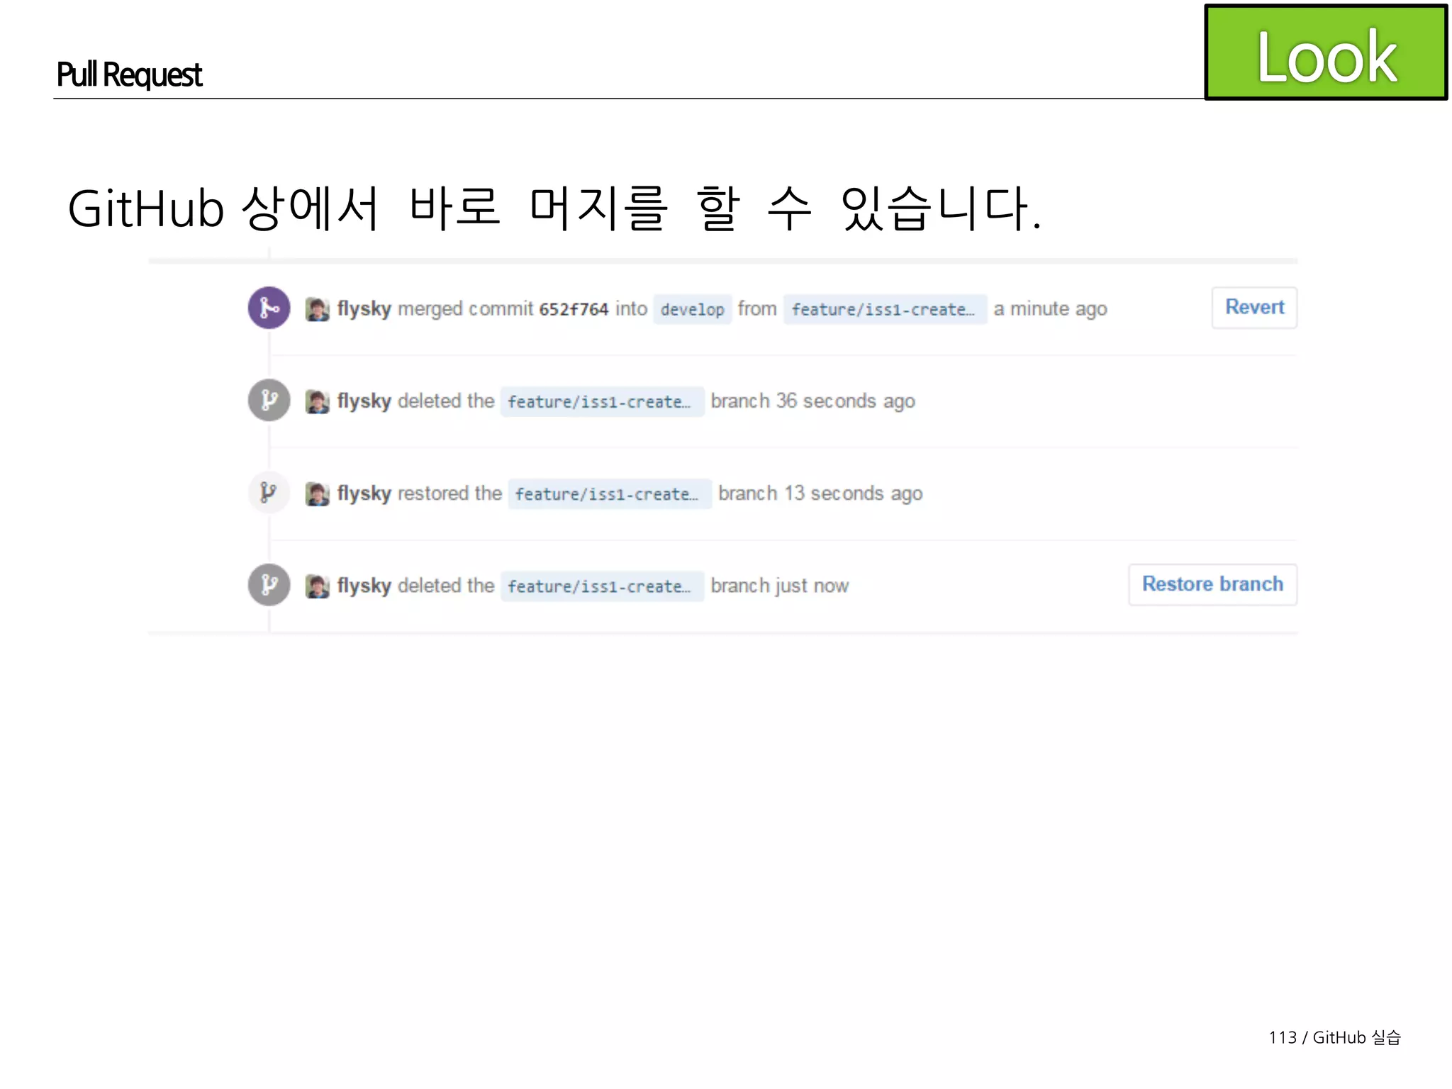Screen dimensions: 1452x1089
Task: Click the branch icon beside 'branch just now'
Action: 269,585
